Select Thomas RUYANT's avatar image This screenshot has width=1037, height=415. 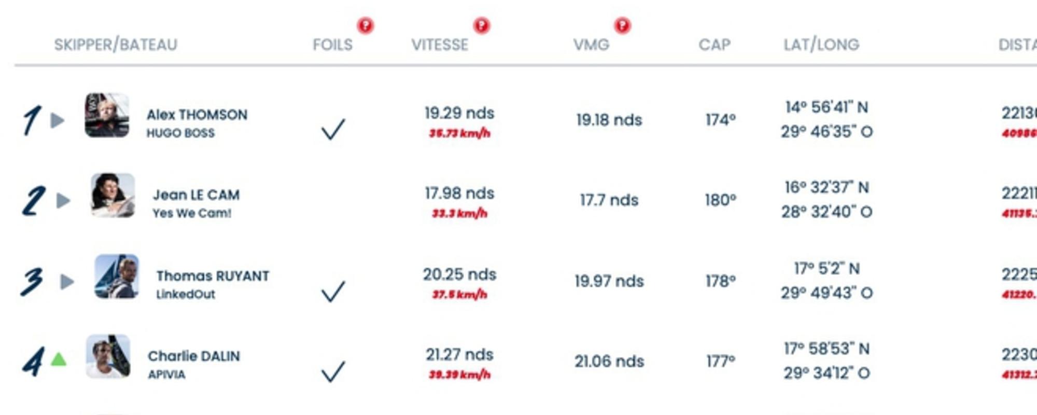click(117, 276)
